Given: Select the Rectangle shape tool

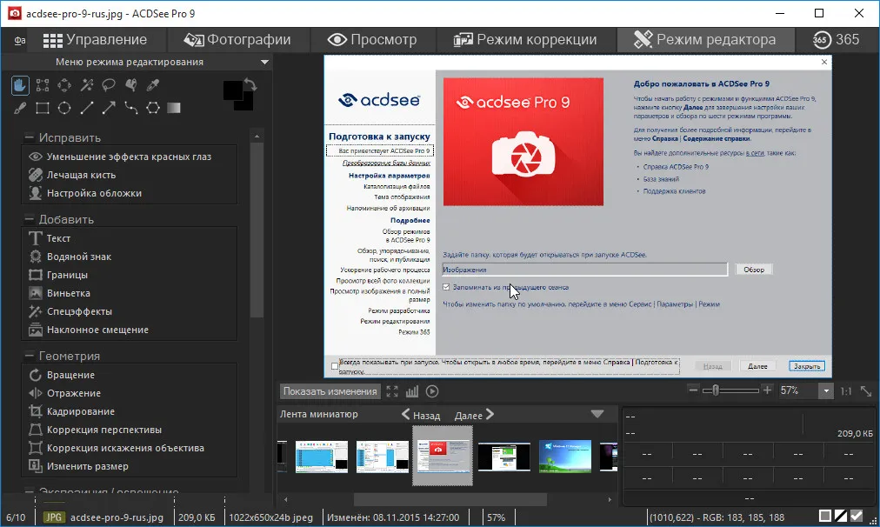Looking at the screenshot, I should (x=42, y=108).
